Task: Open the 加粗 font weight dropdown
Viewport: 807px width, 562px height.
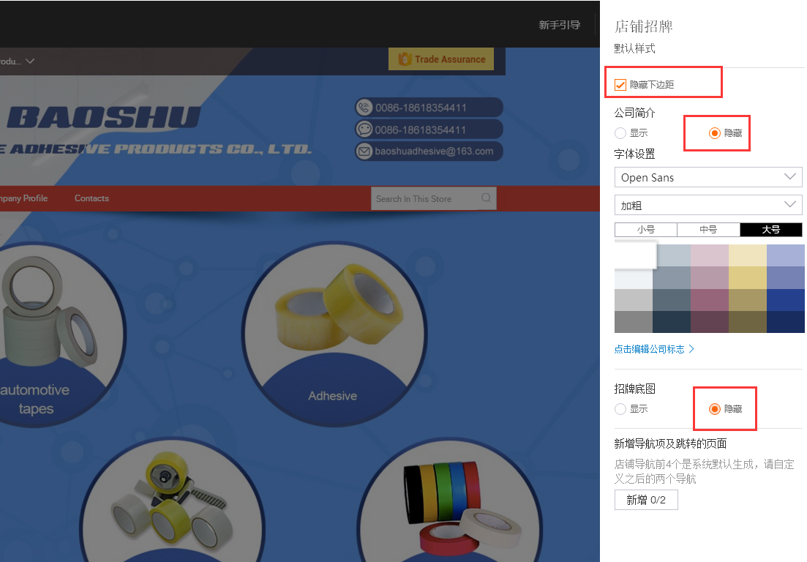Action: tap(708, 206)
